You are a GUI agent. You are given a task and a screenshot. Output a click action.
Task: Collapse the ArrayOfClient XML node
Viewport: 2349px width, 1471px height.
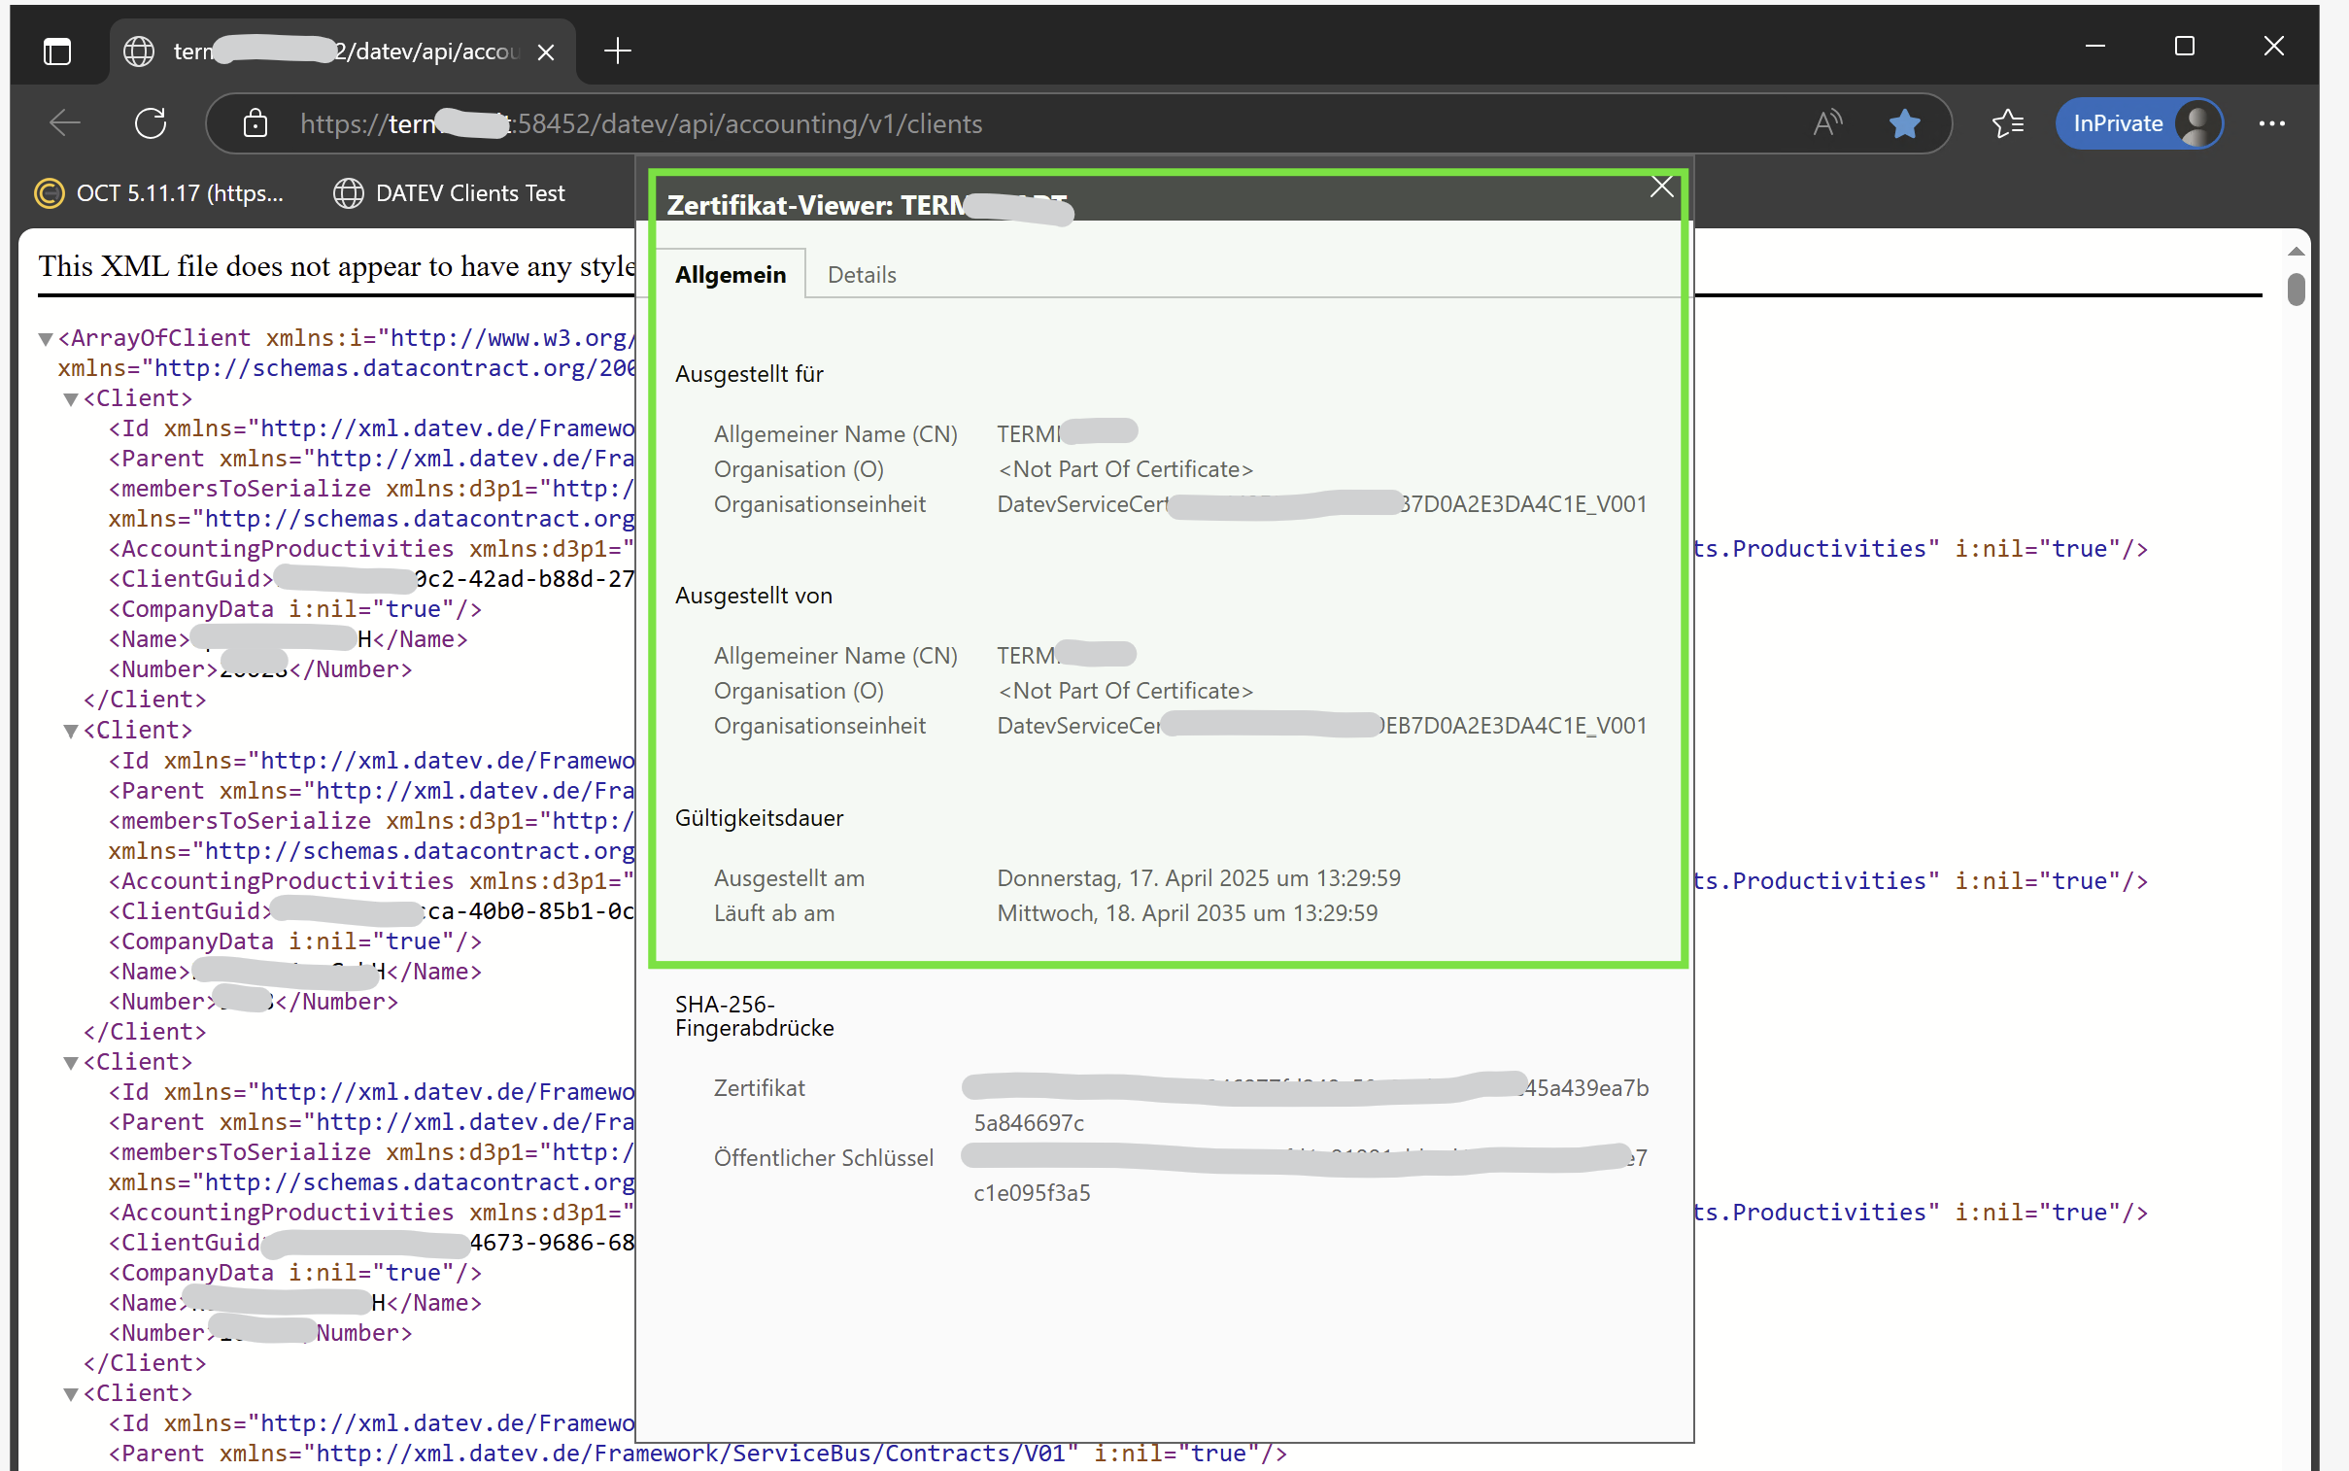pos(45,339)
